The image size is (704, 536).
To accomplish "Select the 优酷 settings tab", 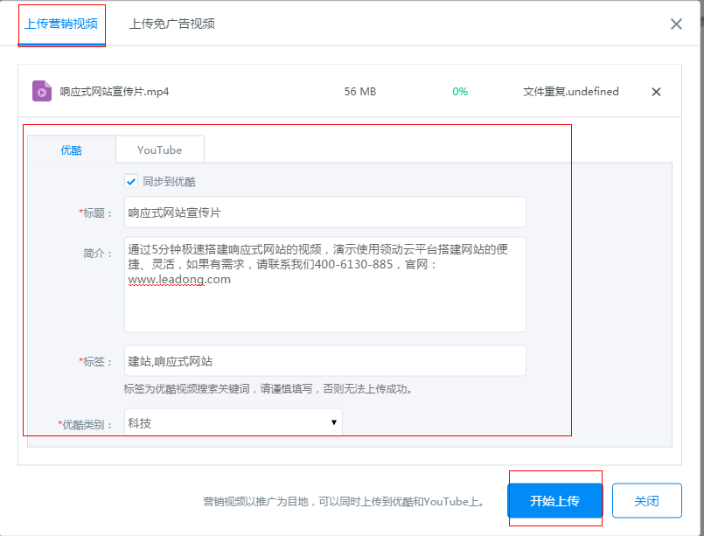I will [70, 150].
